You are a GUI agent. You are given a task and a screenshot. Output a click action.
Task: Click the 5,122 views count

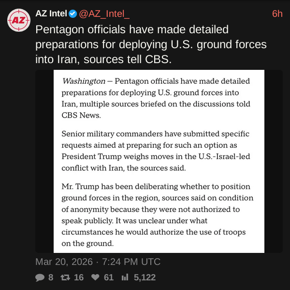click(x=145, y=277)
